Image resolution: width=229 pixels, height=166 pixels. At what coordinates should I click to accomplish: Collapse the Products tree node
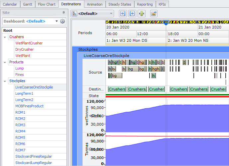[5, 62]
